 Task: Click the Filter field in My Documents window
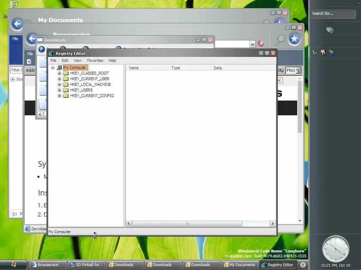(16, 70)
